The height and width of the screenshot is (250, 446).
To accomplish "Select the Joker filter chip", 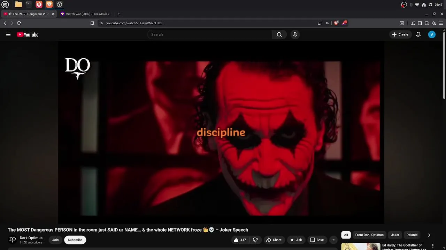I will point(395,235).
